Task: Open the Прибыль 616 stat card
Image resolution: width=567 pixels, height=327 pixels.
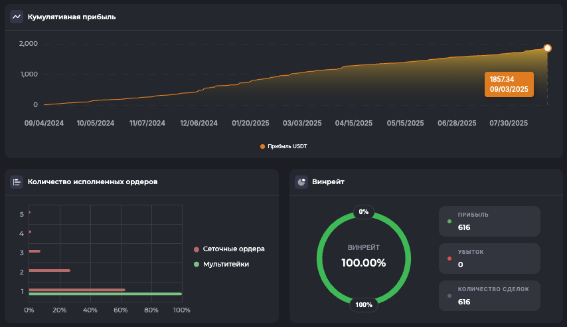Action: 489,221
